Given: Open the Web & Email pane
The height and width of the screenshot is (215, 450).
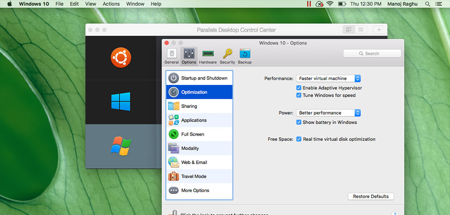Looking at the screenshot, I should 200,162.
